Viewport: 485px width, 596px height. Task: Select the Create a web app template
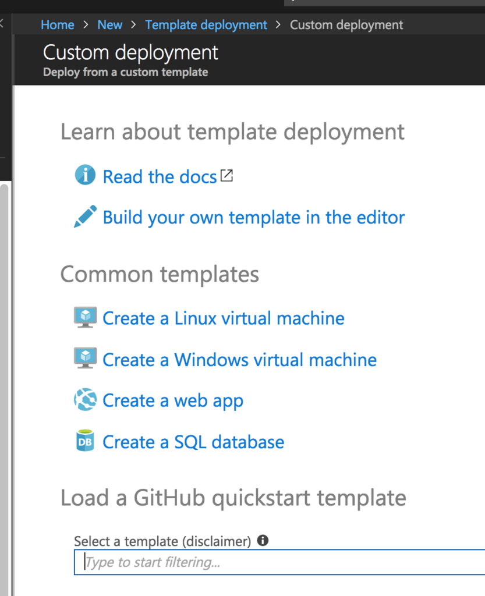(x=172, y=401)
